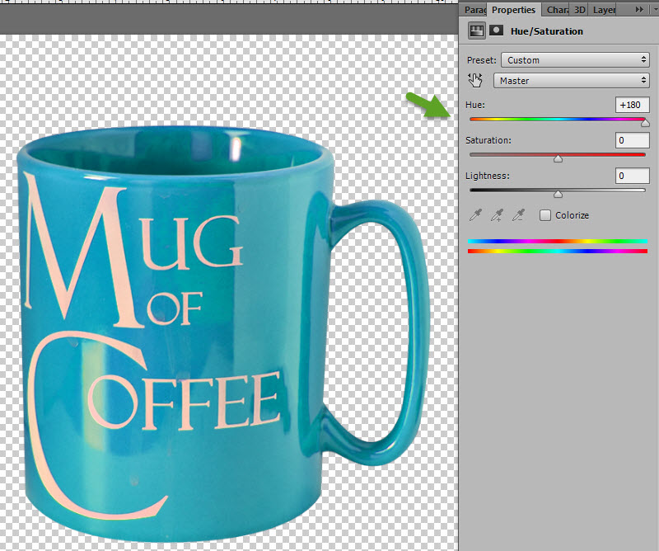Select the Add to Sample eyedropper
Viewport: 659px width, 551px height.
point(498,215)
